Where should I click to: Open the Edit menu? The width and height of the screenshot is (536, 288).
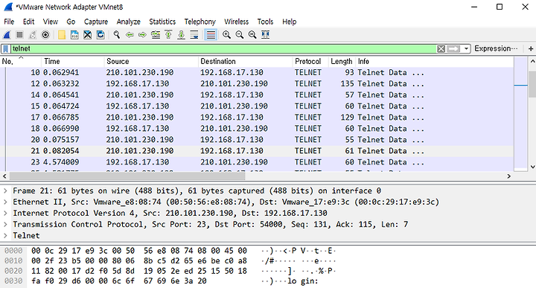[29, 22]
